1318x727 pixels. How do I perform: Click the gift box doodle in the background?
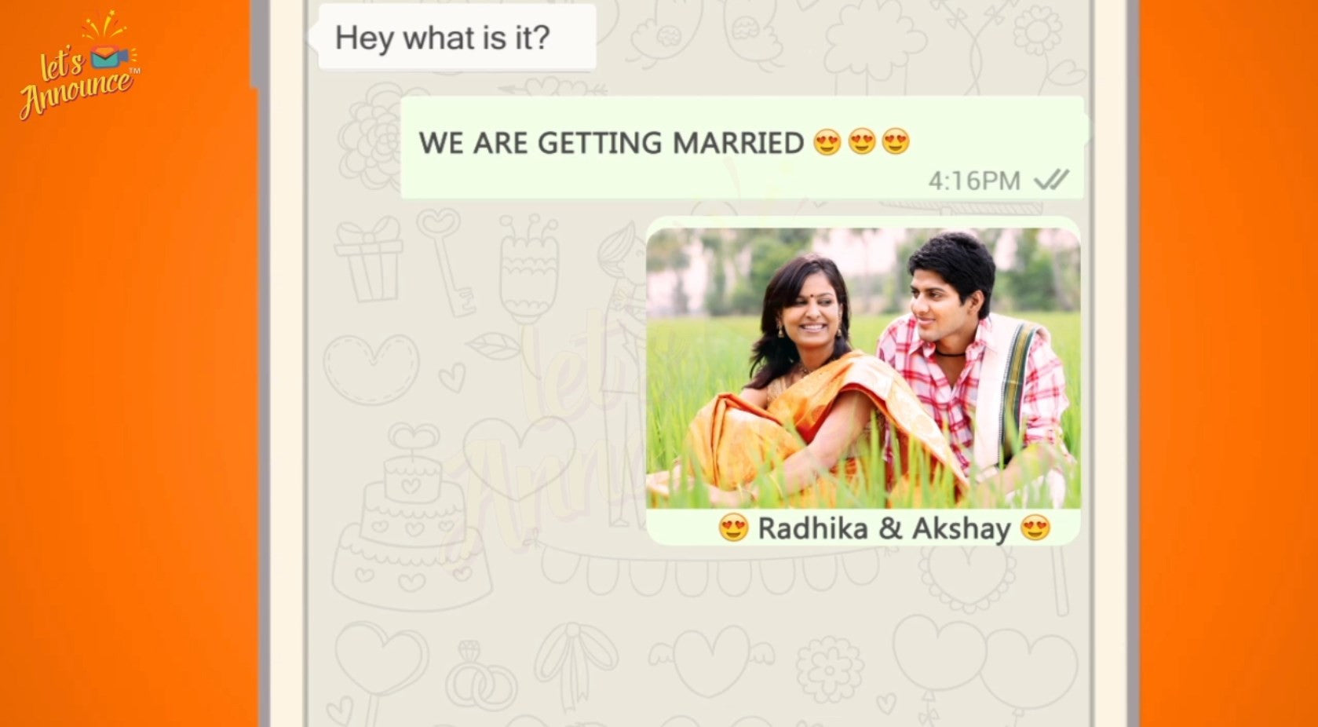coord(368,260)
